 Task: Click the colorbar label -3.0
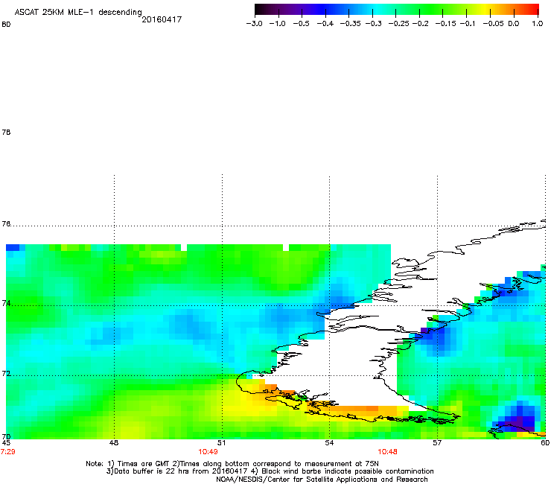coord(254,24)
